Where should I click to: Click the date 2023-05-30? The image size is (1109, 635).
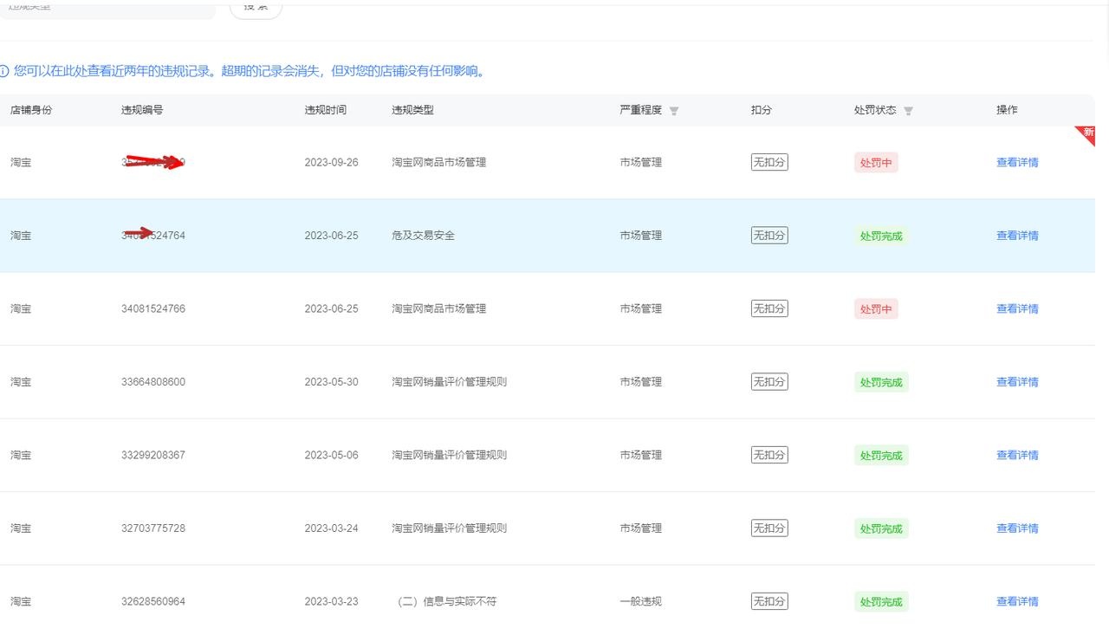click(331, 382)
